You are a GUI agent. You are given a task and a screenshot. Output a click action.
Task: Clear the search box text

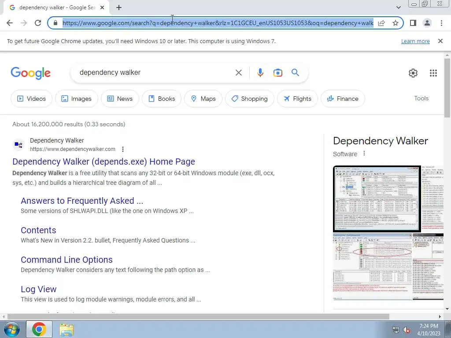[238, 73]
